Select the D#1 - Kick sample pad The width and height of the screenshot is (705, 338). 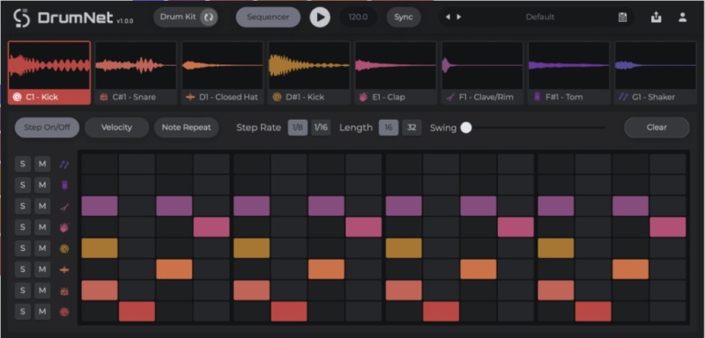[309, 73]
